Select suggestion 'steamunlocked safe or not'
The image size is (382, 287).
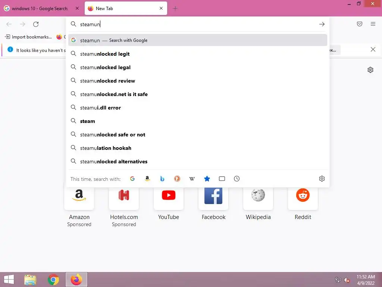pyautogui.click(x=198, y=135)
